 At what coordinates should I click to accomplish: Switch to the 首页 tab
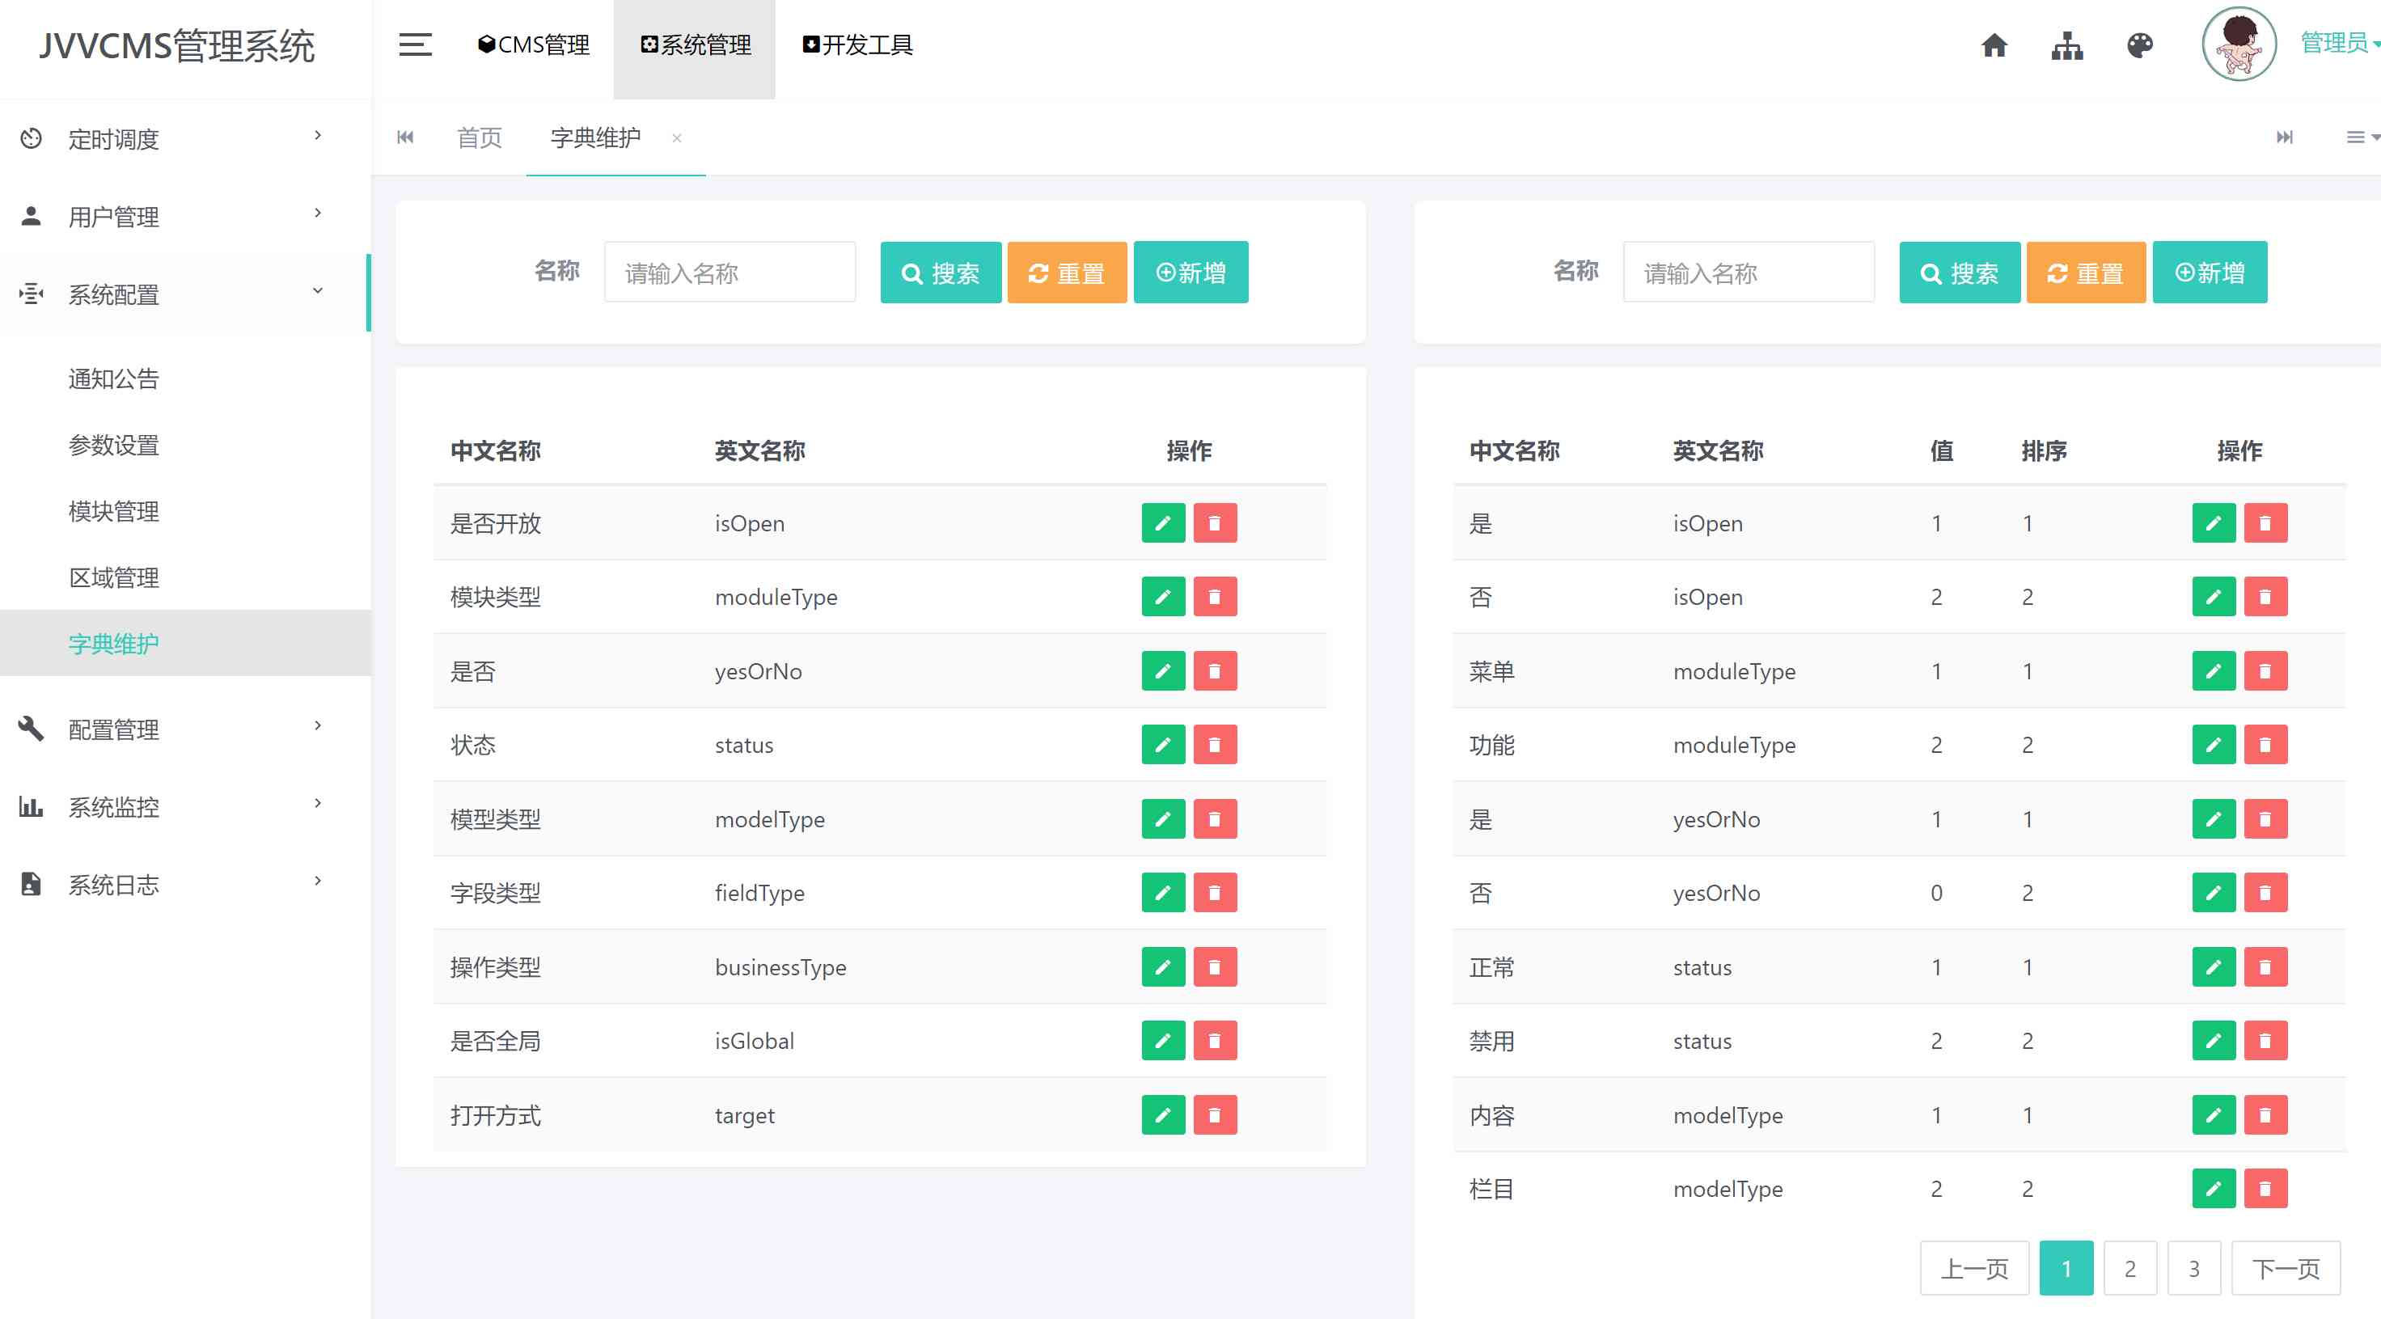(x=480, y=137)
